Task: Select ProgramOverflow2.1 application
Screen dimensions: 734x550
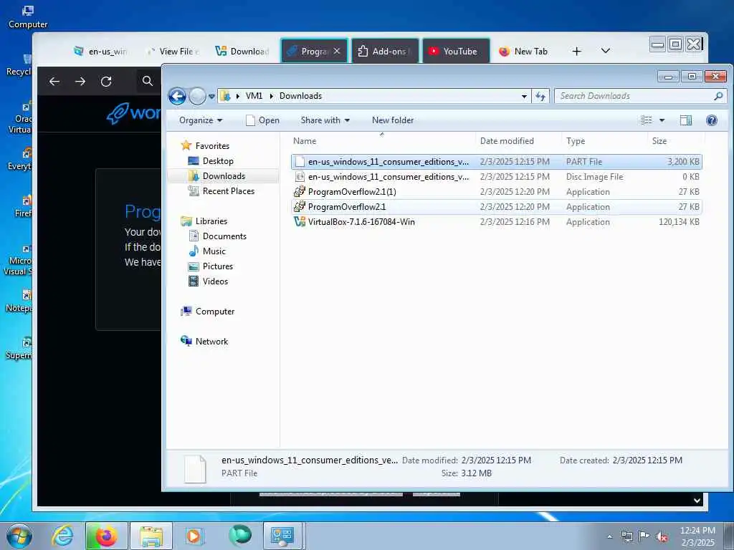Action: 496,207
